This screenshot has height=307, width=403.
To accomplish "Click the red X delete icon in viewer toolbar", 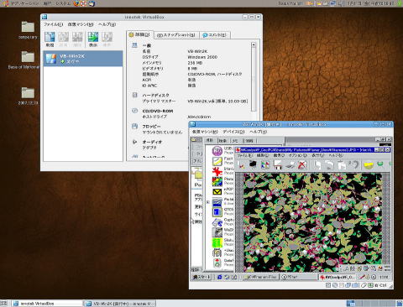I will click(302, 165).
